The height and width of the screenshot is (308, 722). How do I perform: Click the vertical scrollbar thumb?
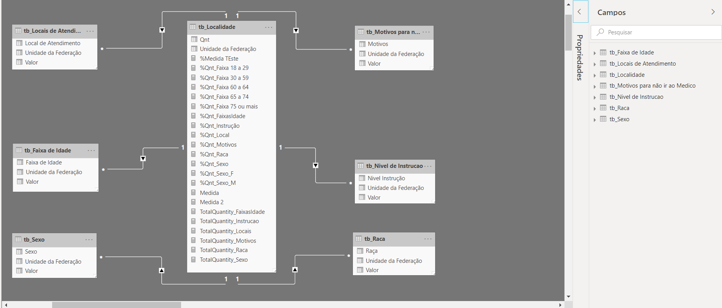568,33
